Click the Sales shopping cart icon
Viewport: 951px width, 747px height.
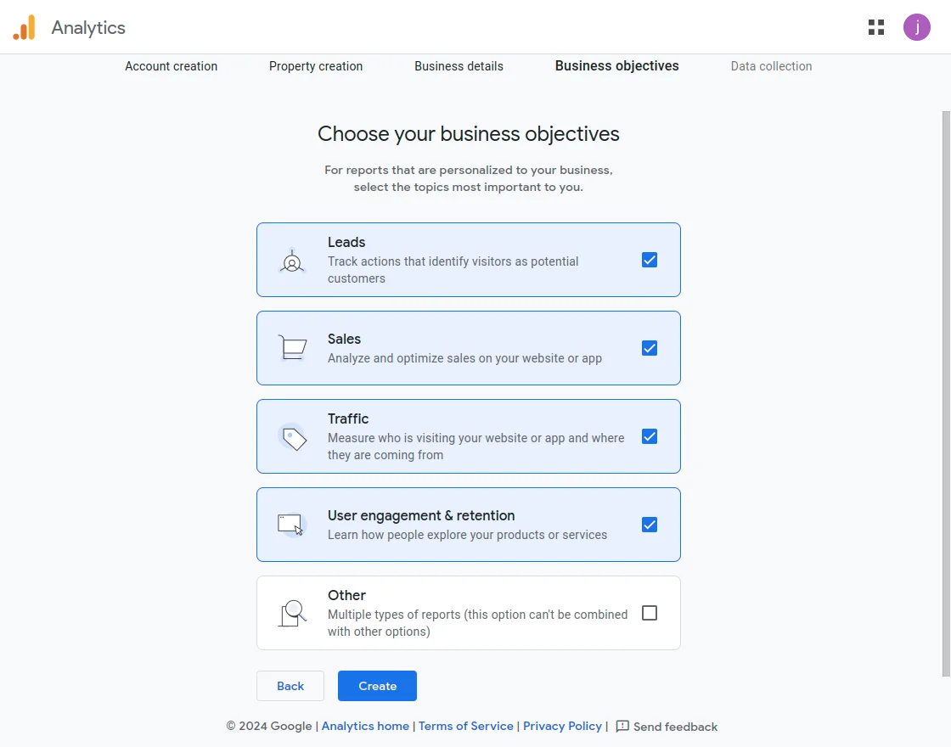[292, 348]
